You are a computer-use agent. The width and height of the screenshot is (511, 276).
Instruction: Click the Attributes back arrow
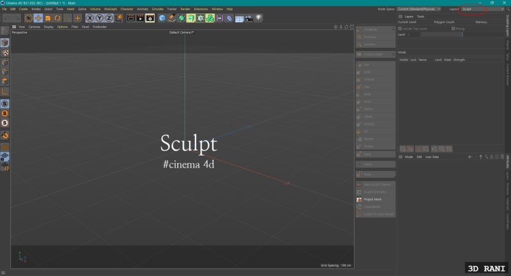pos(470,157)
